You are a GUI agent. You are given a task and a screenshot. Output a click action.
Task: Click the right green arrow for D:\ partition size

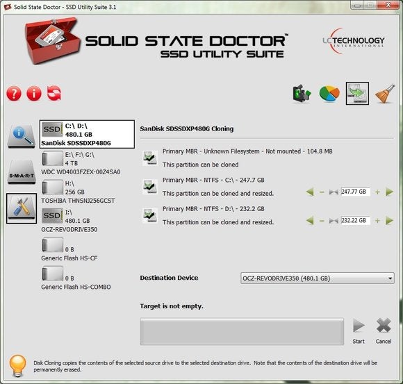coord(389,221)
